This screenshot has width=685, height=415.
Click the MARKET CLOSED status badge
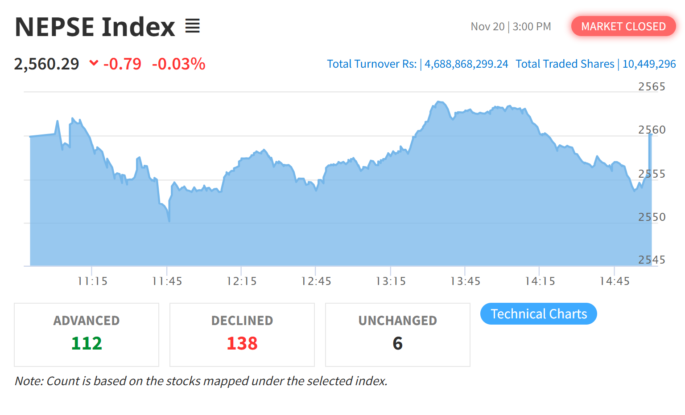click(x=623, y=27)
